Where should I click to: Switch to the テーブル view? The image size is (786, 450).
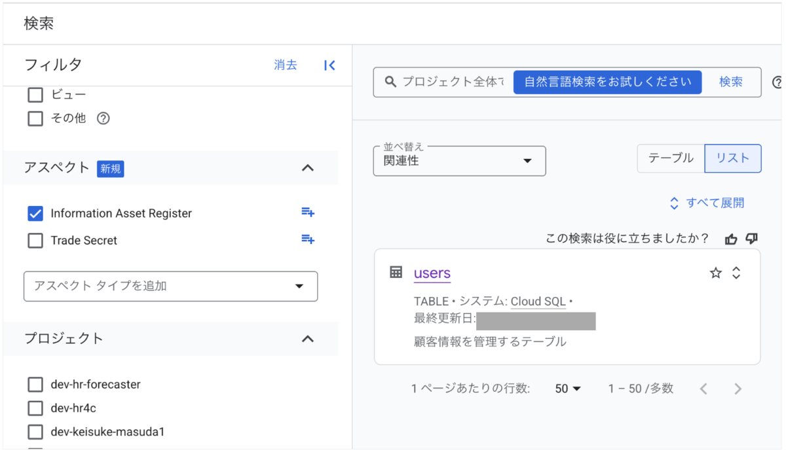(671, 158)
